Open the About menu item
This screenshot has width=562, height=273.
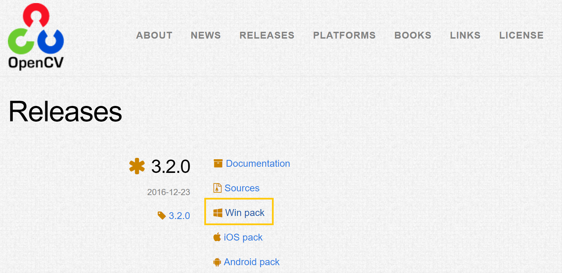[154, 35]
